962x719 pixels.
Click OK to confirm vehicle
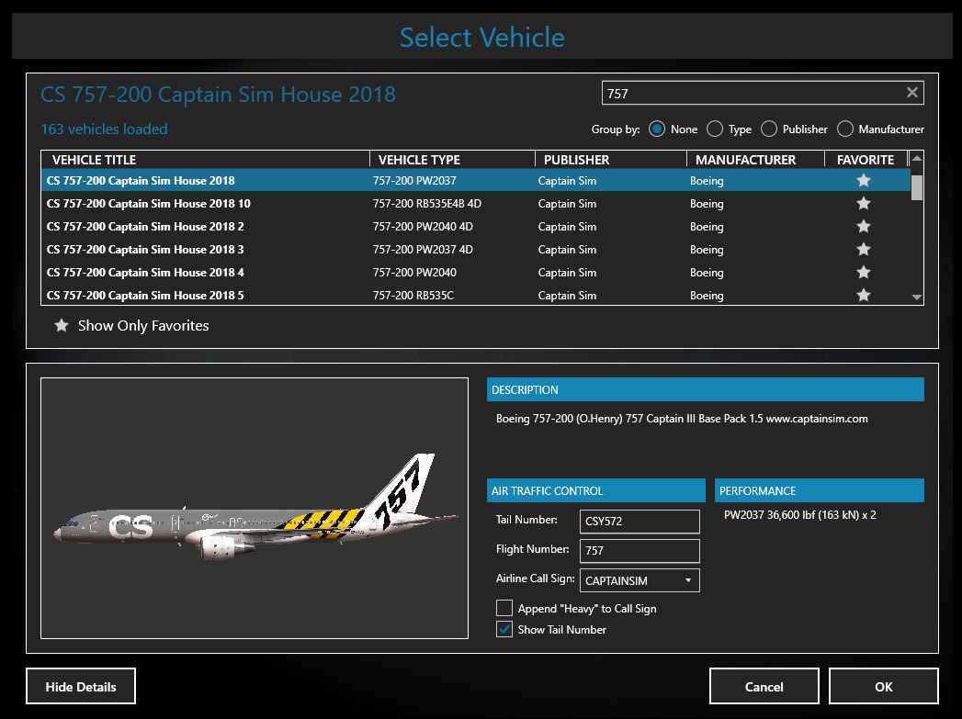point(883,686)
